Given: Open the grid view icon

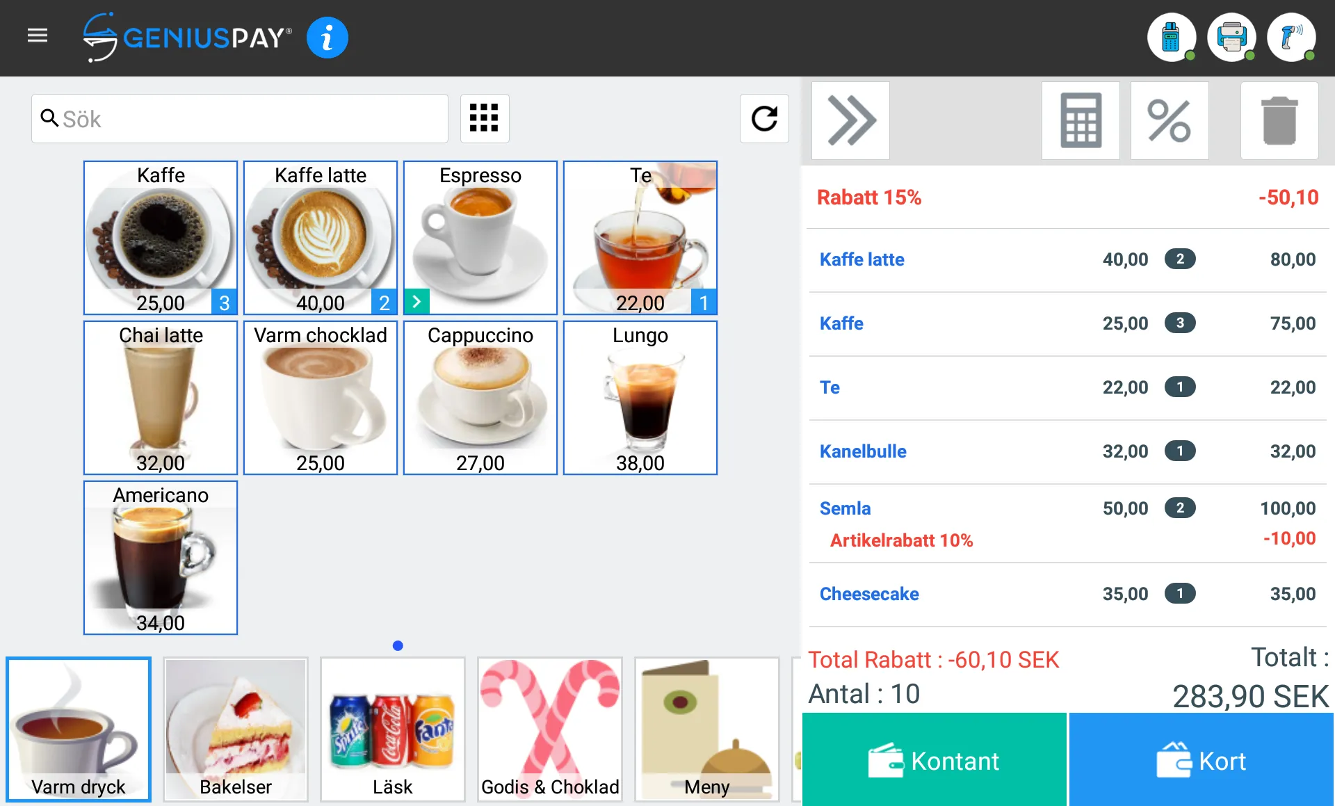Looking at the screenshot, I should [x=485, y=118].
